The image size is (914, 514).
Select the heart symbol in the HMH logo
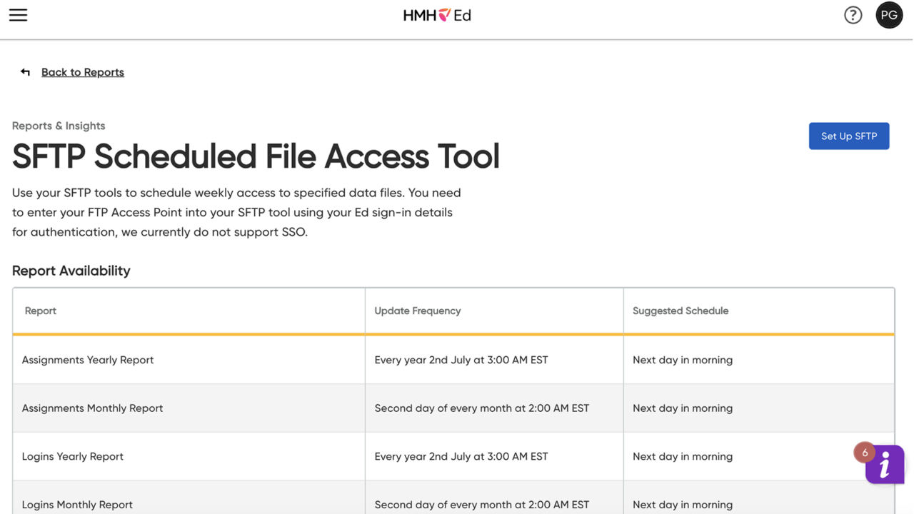click(445, 14)
